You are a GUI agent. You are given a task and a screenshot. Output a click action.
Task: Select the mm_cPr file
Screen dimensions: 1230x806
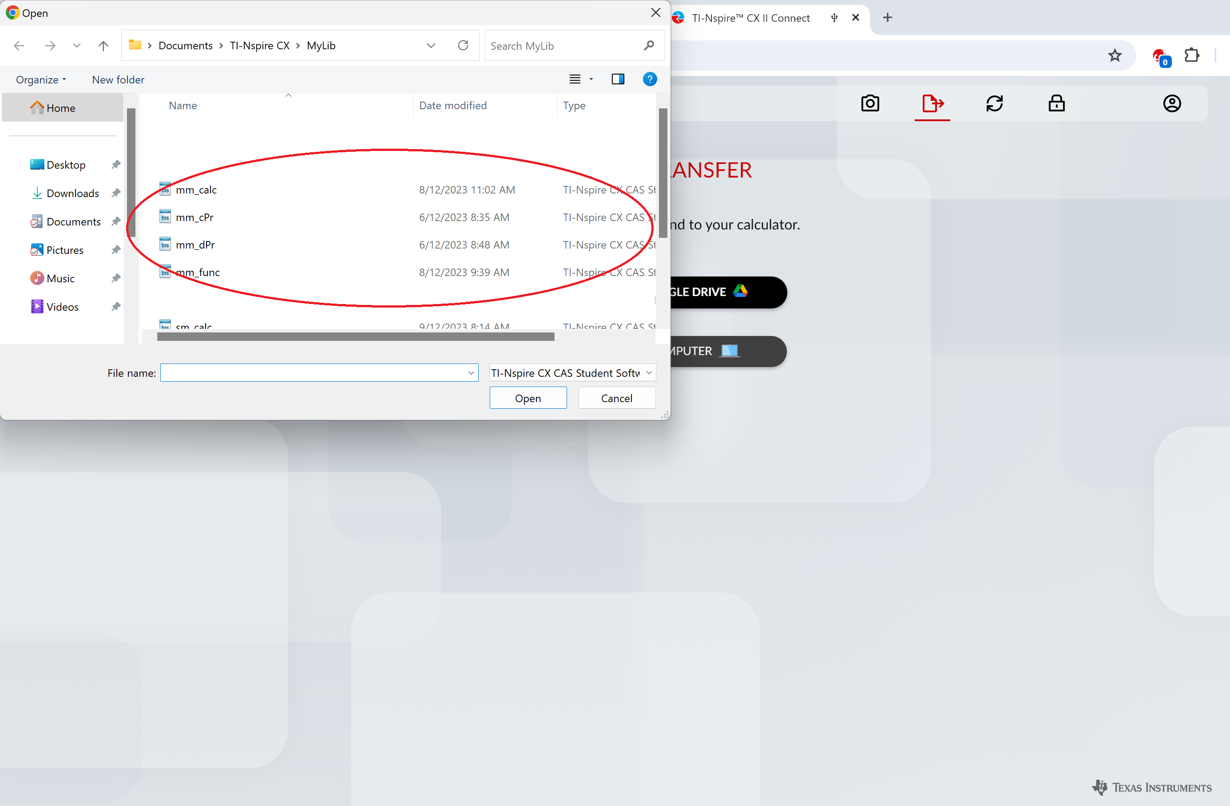(194, 217)
